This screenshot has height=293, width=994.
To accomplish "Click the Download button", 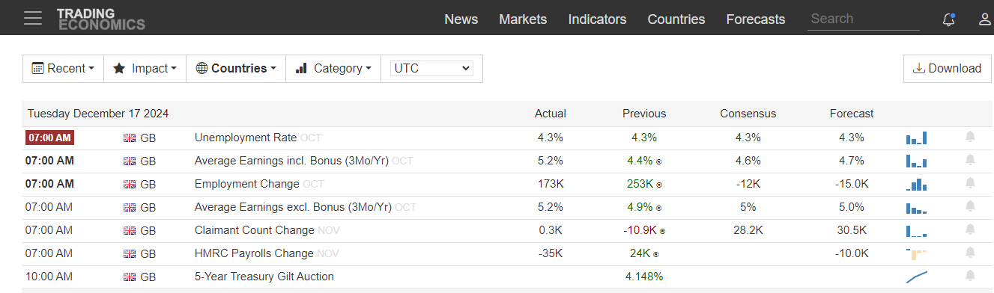I will 947,68.
